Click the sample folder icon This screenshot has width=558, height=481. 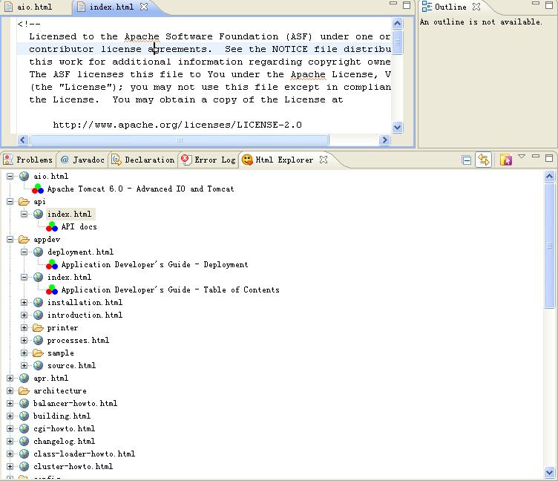(38, 353)
